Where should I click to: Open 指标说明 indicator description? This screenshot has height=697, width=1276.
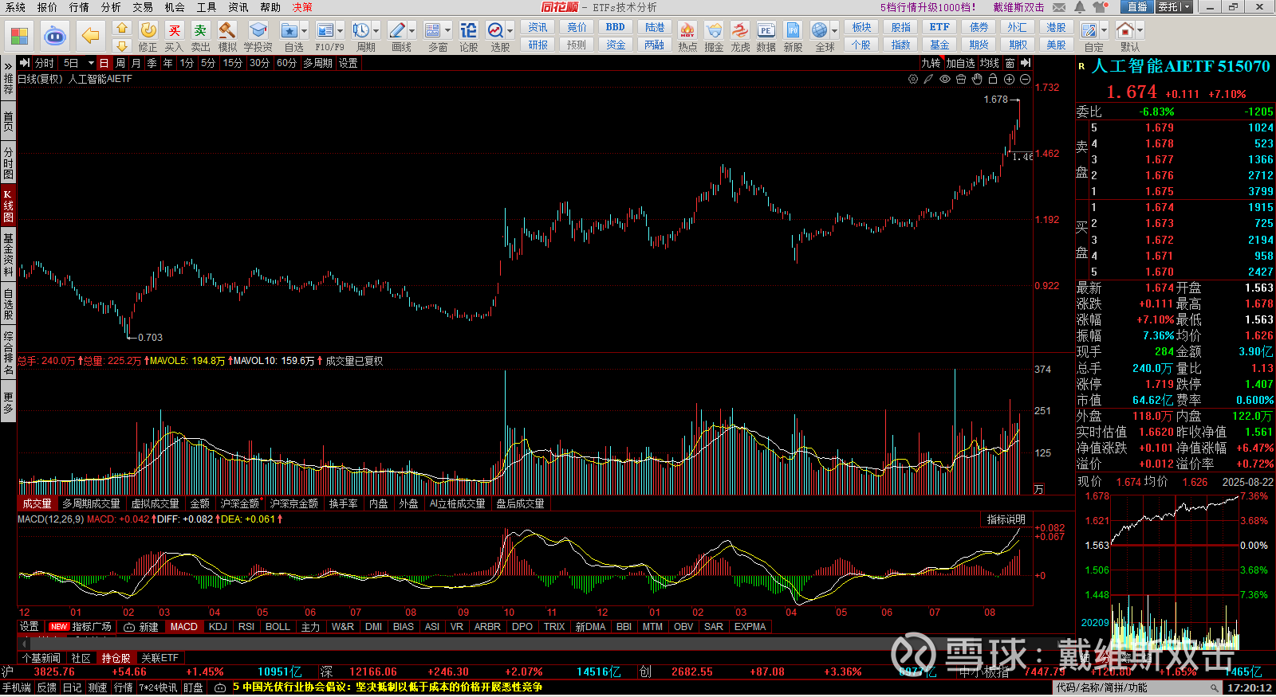(1006, 519)
